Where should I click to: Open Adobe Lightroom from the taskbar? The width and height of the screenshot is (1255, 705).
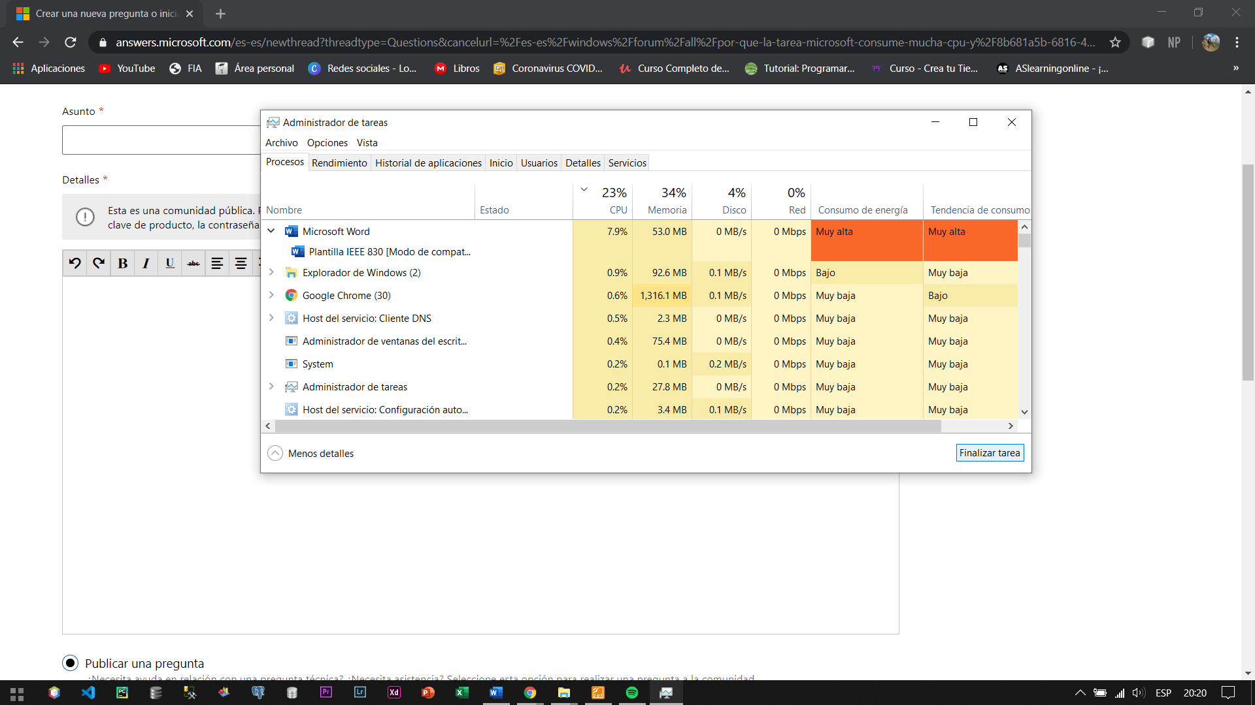[360, 693]
